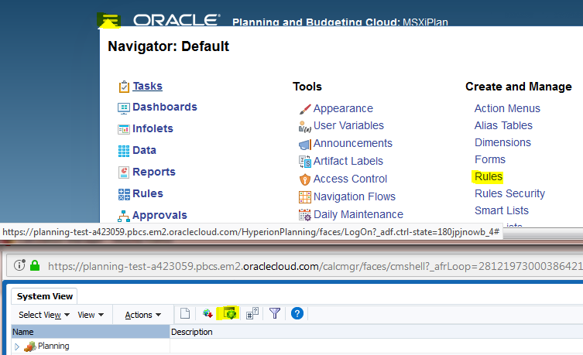Click the Infolets icon
The width and height of the screenshot is (583, 355).
123,129
